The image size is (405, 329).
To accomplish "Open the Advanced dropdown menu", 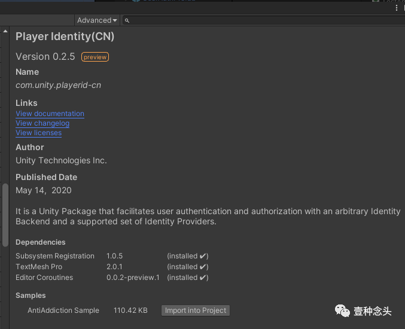I will click(97, 20).
